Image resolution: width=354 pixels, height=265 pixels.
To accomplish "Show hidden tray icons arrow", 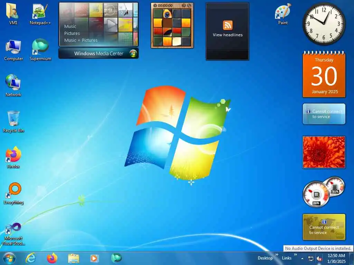I will click(302, 259).
